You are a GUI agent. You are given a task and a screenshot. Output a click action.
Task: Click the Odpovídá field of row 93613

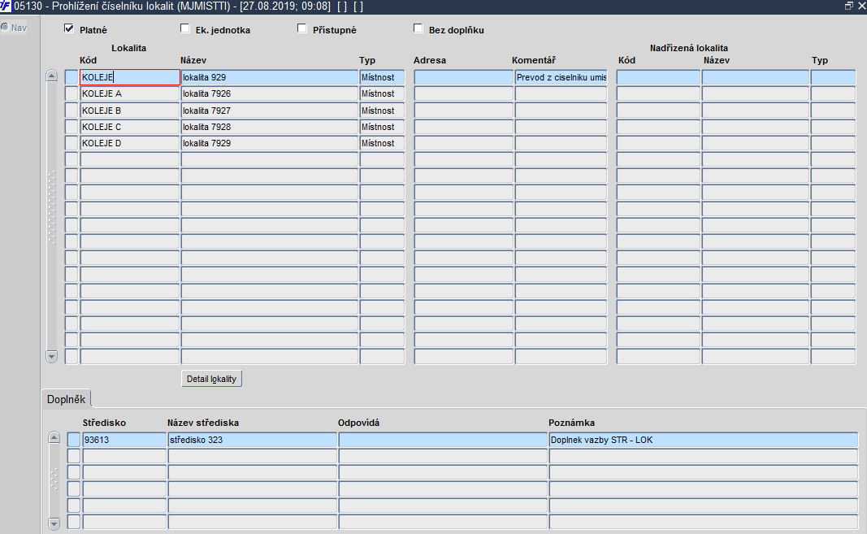pos(443,440)
